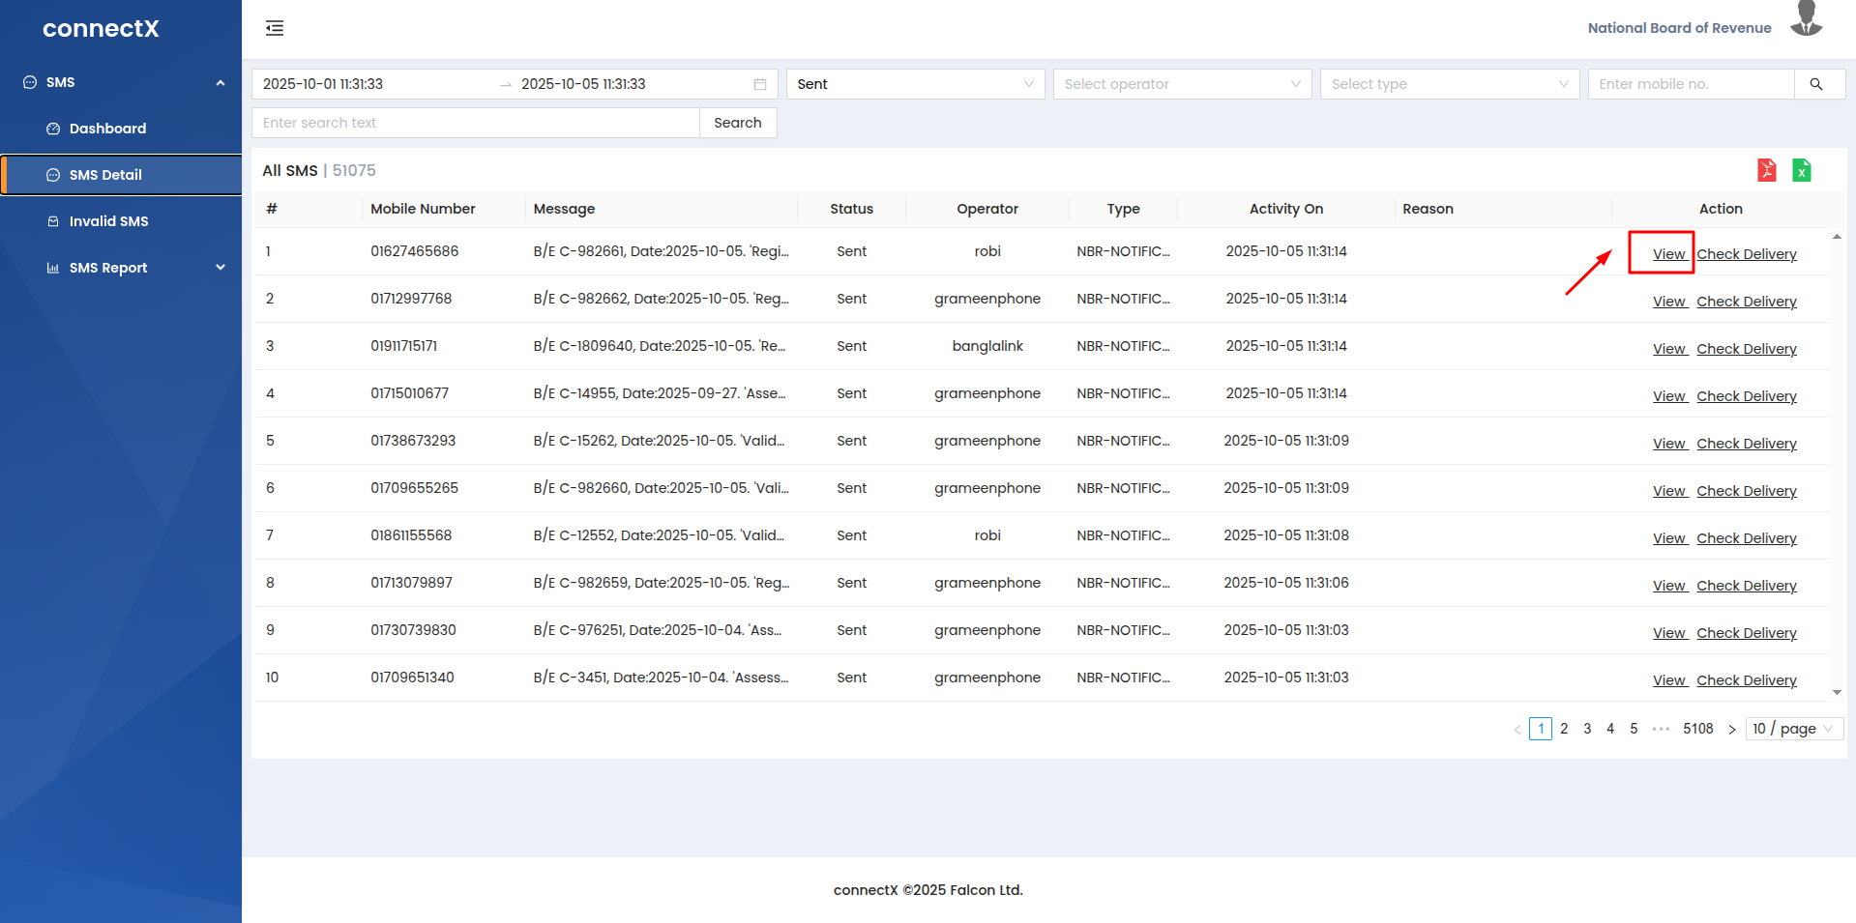This screenshot has width=1856, height=923.
Task: Collapse the SMS menu section
Action: [x=220, y=82]
